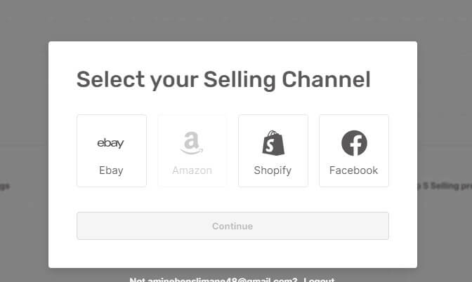This screenshot has width=472, height=282.
Task: Click the disabled Continue button
Action: 232,226
